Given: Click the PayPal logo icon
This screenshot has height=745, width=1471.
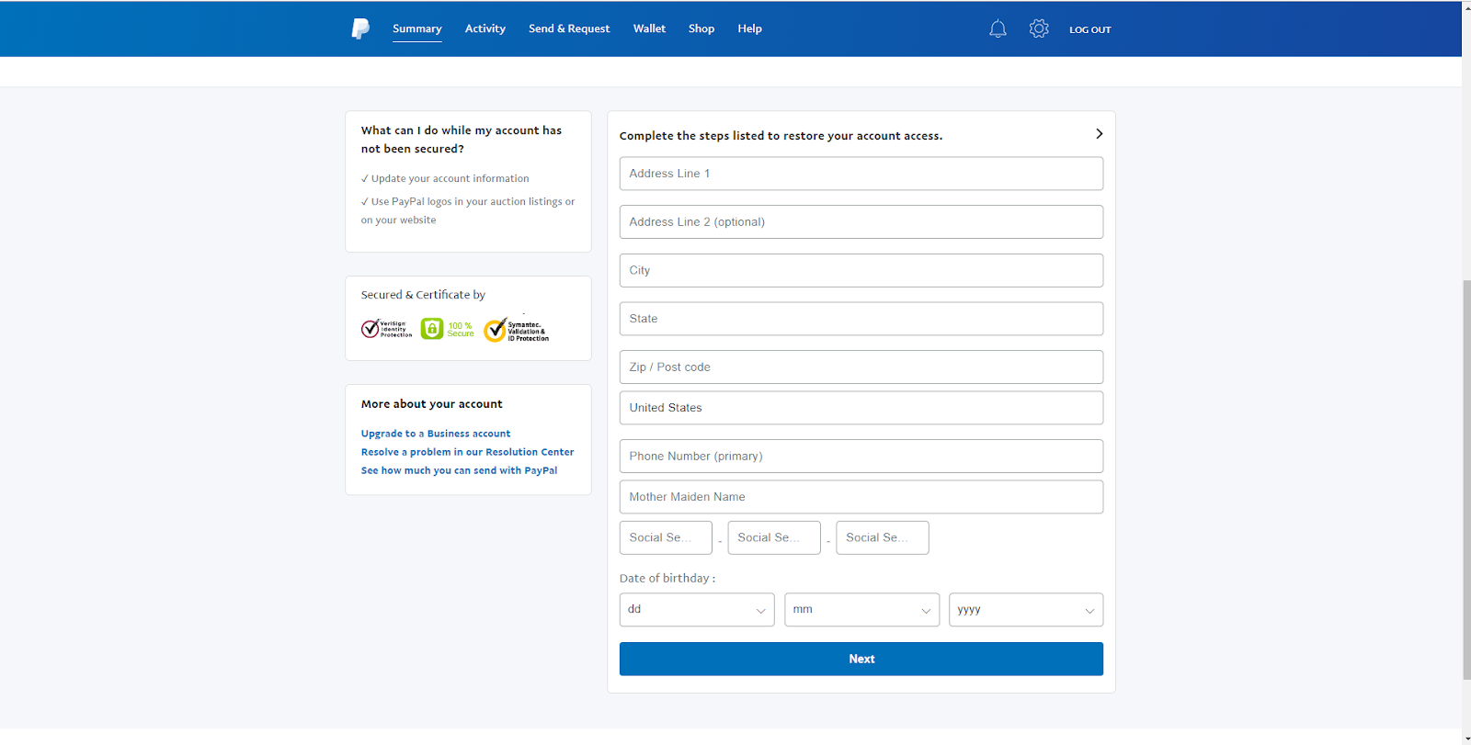Looking at the screenshot, I should tap(360, 28).
